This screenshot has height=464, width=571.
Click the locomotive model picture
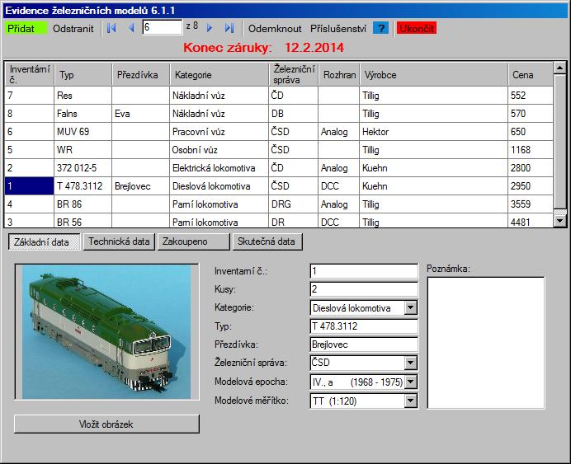click(106, 331)
